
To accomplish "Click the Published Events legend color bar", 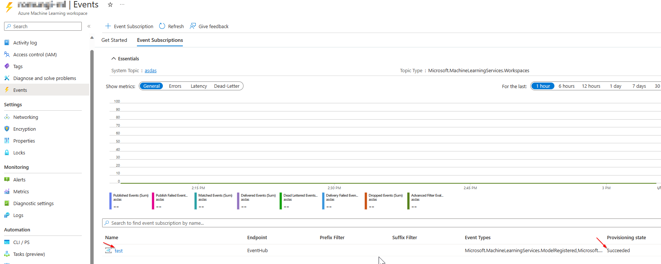I will click(110, 201).
